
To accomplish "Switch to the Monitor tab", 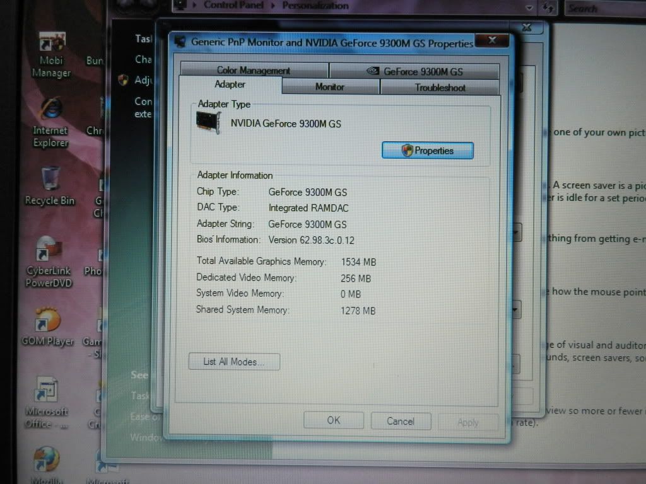I will 330,87.
